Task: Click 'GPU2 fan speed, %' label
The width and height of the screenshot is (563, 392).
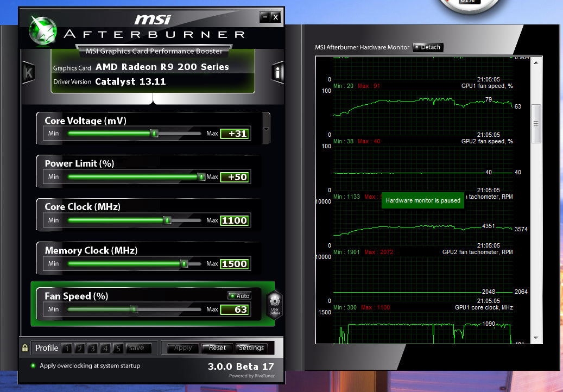Action: (487, 141)
